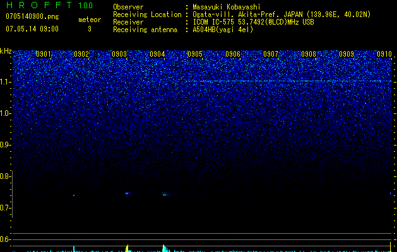Screen dimensions: 397x252
Task: Click the 0910 time marker
Action: pyautogui.click(x=384, y=54)
